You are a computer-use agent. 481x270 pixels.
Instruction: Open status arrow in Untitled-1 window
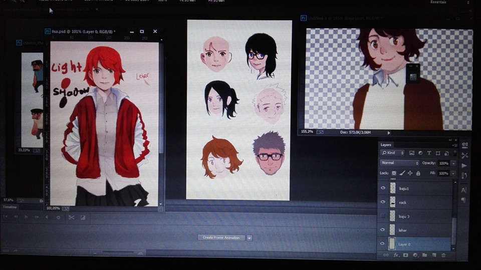coord(389,133)
